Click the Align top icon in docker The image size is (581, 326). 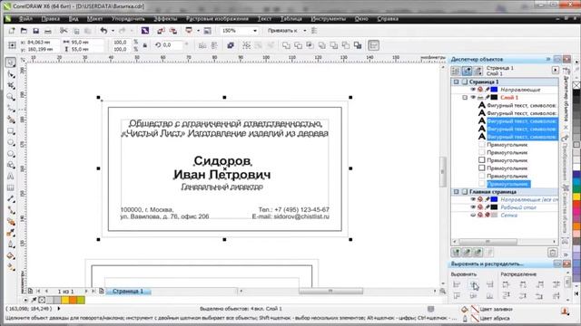point(457,296)
